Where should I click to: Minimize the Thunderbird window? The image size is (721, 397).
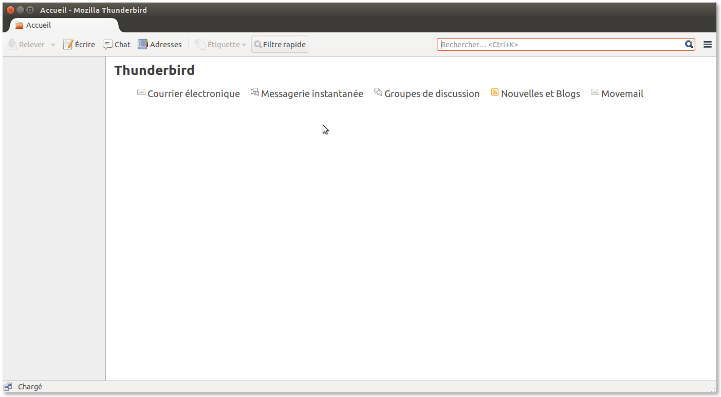point(20,10)
